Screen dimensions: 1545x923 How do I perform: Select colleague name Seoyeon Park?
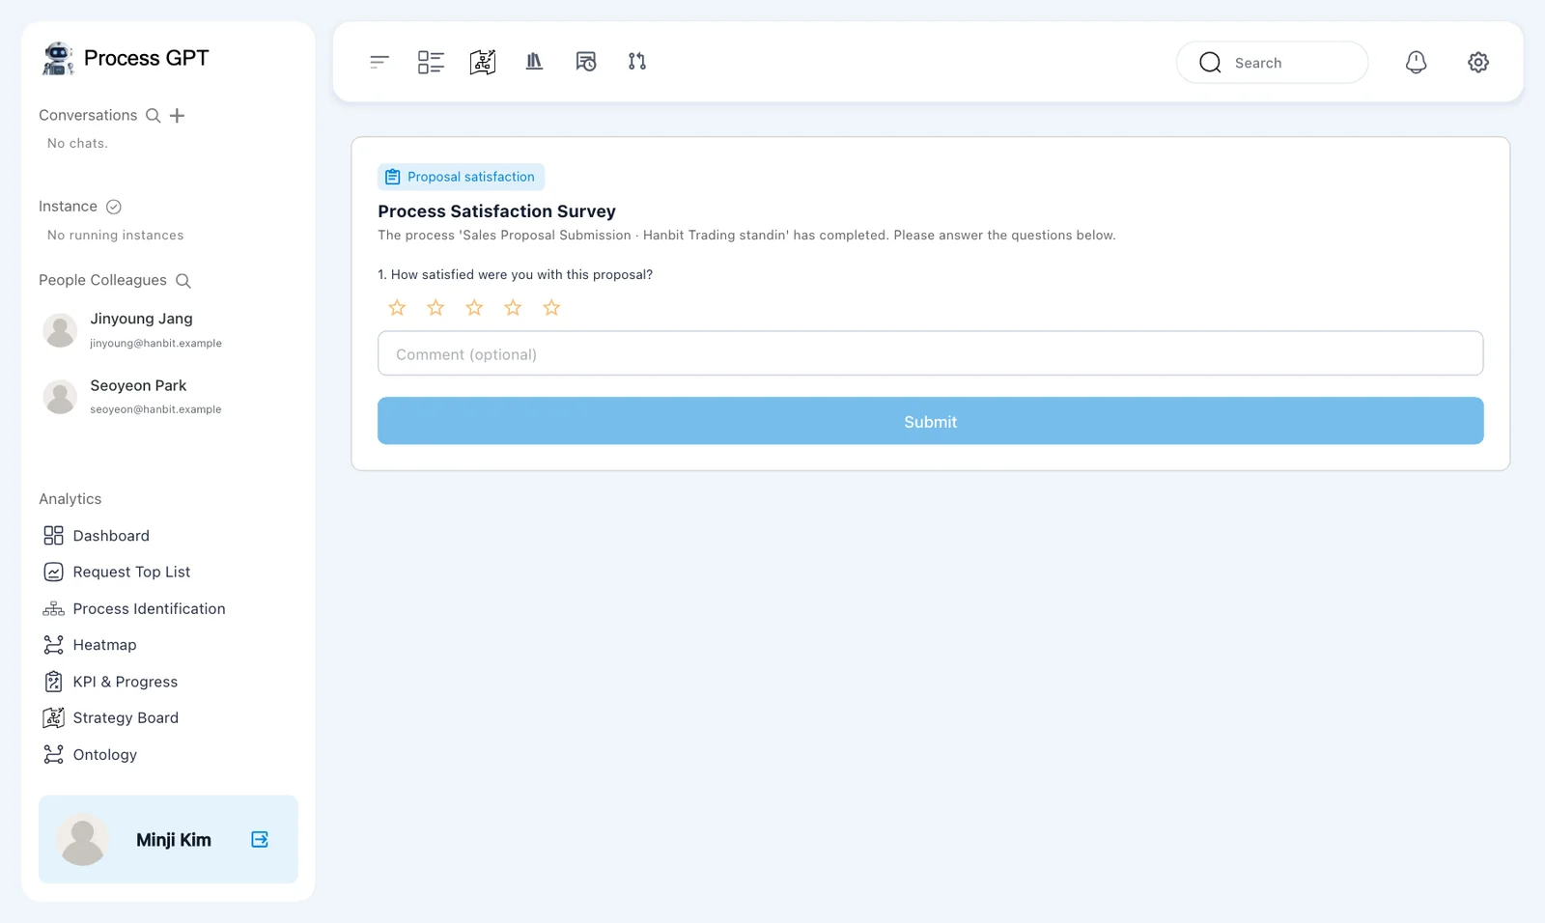tap(138, 385)
